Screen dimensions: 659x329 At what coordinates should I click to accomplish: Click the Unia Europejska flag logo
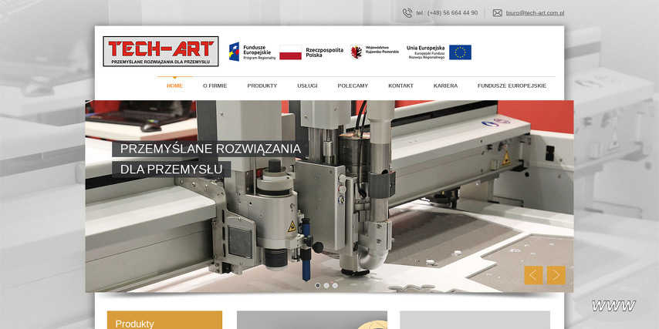439,52
